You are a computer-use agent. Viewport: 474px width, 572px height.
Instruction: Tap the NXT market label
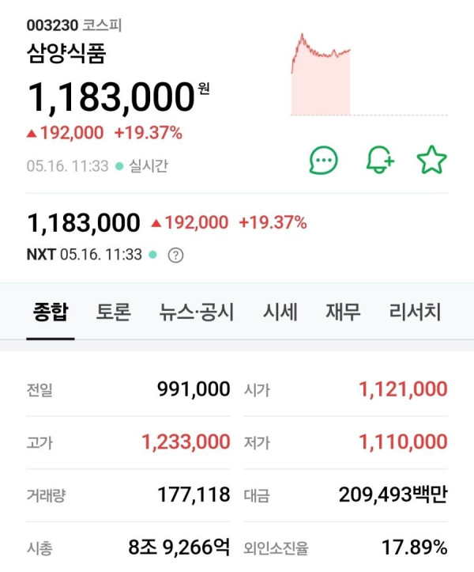tap(40, 256)
